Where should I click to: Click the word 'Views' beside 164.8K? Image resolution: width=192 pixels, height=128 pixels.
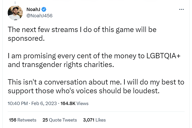tap(82, 103)
